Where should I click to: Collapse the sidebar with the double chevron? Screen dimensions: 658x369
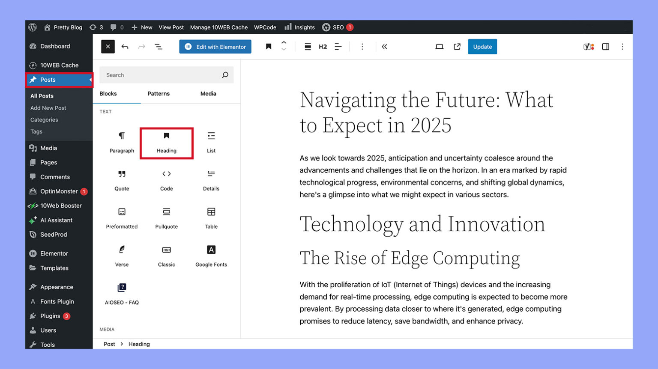tap(384, 47)
